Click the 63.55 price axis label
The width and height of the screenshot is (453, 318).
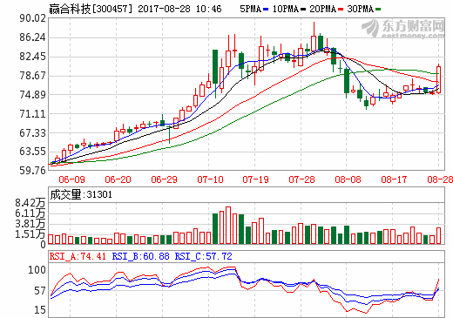pyautogui.click(x=32, y=152)
